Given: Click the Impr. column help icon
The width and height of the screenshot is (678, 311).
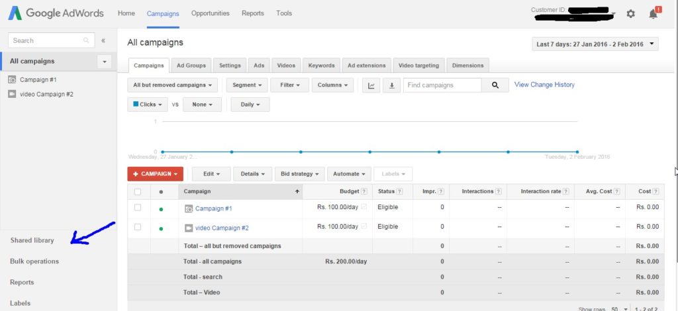Looking at the screenshot, I should (440, 191).
